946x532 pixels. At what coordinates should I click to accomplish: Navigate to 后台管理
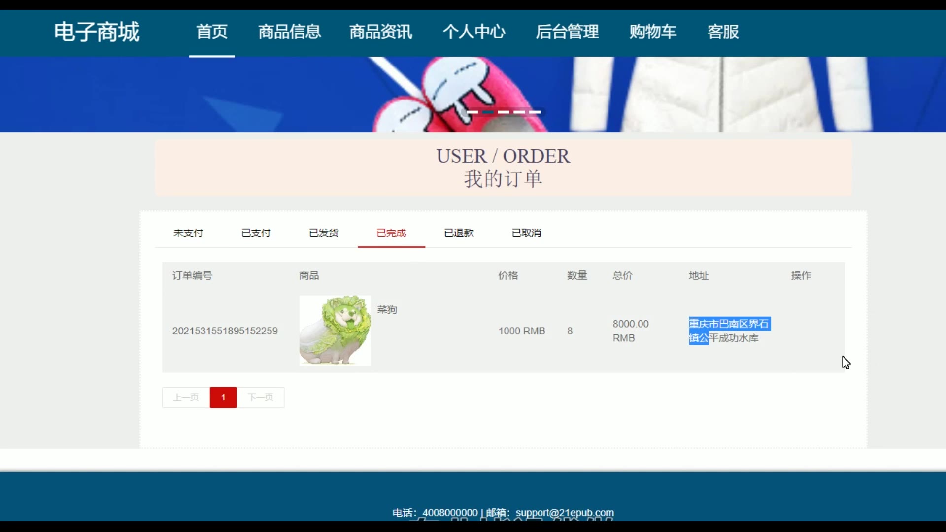pos(567,32)
